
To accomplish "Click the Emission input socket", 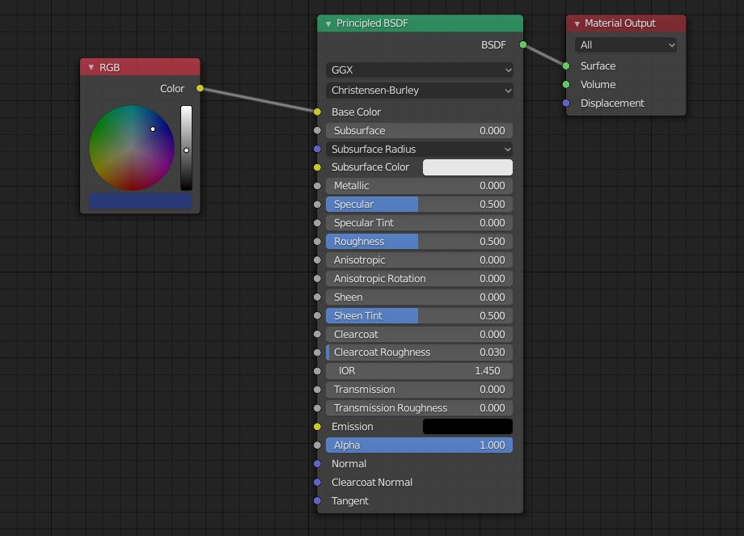I will (318, 426).
